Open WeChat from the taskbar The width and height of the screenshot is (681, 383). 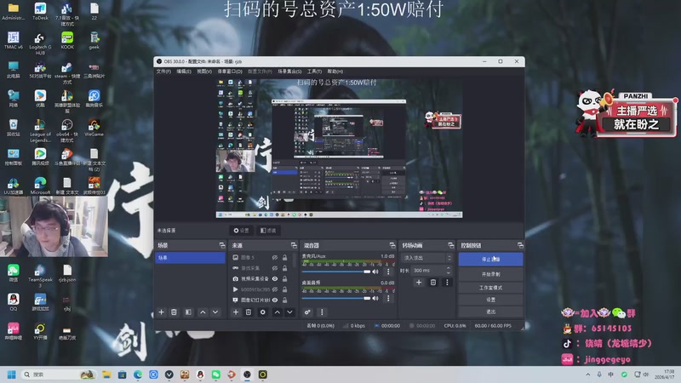pos(216,374)
